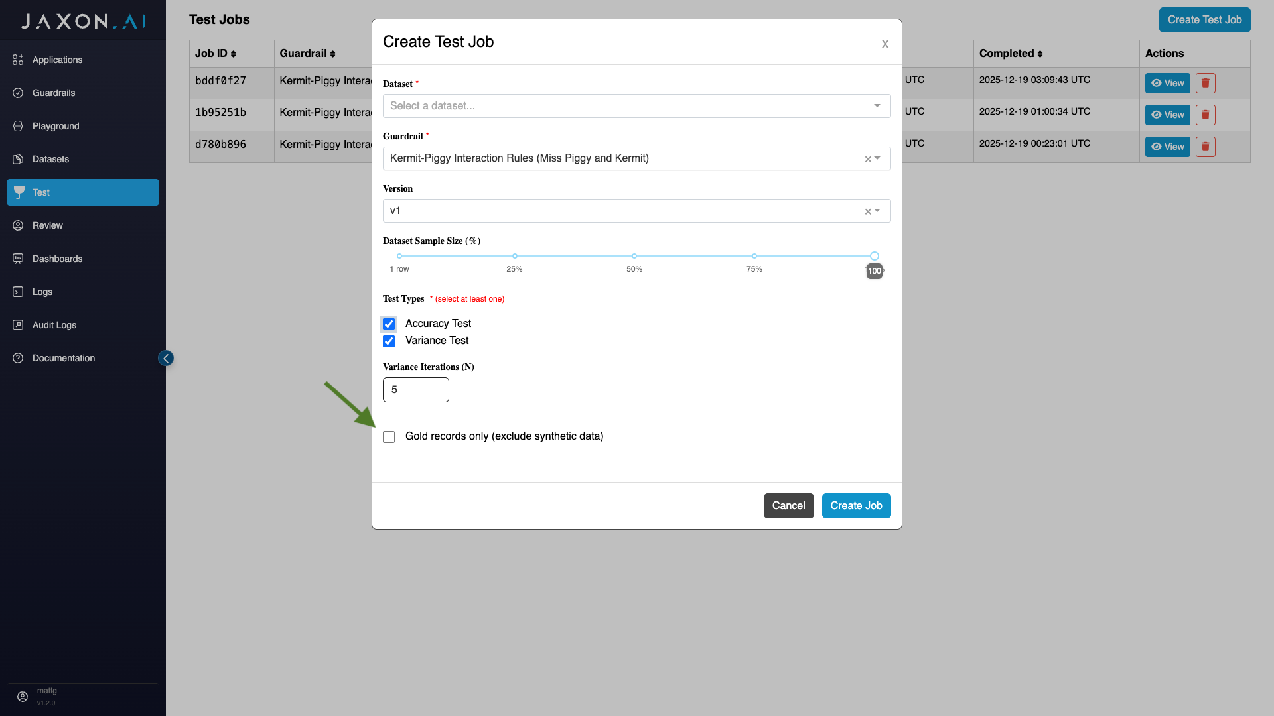Expand the Version dropdown arrow
1274x716 pixels.
coord(877,211)
